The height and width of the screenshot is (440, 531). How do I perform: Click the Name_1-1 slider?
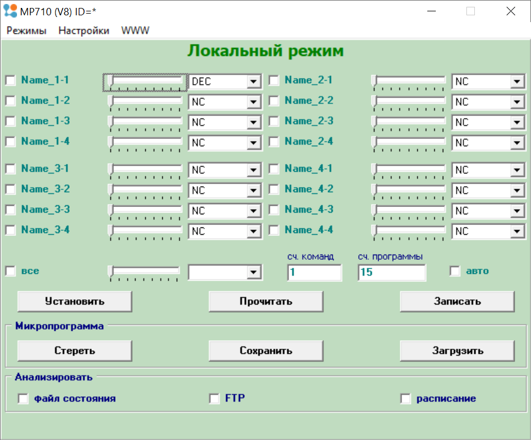click(x=145, y=83)
